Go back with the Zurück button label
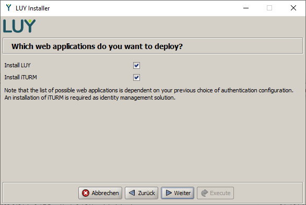 click(x=146, y=193)
